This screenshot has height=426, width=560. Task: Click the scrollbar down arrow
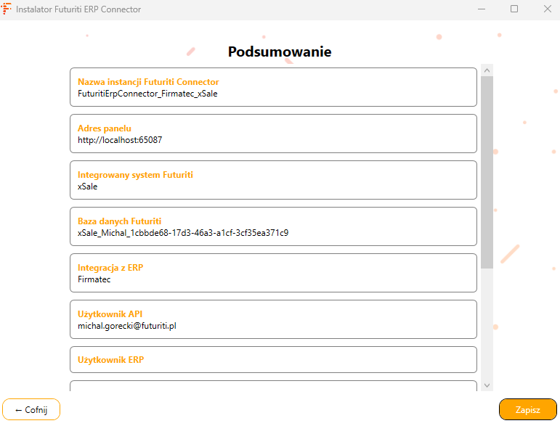tap(487, 385)
